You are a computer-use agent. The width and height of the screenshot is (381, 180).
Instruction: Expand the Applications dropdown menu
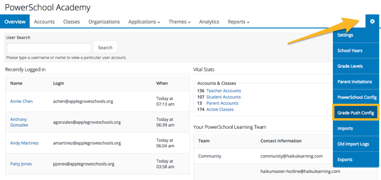(x=144, y=22)
